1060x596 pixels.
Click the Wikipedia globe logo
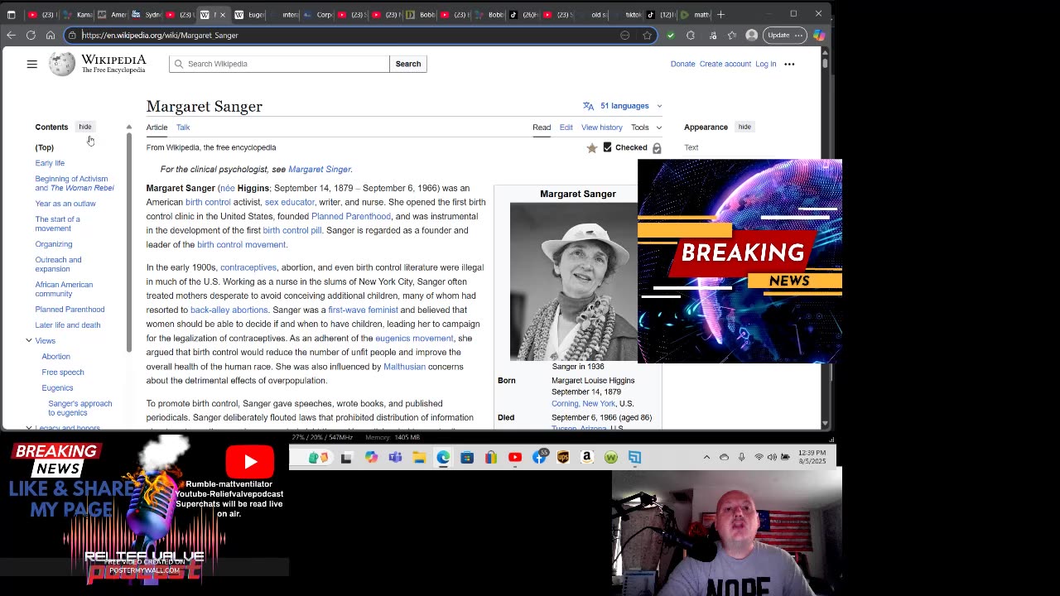click(x=61, y=64)
